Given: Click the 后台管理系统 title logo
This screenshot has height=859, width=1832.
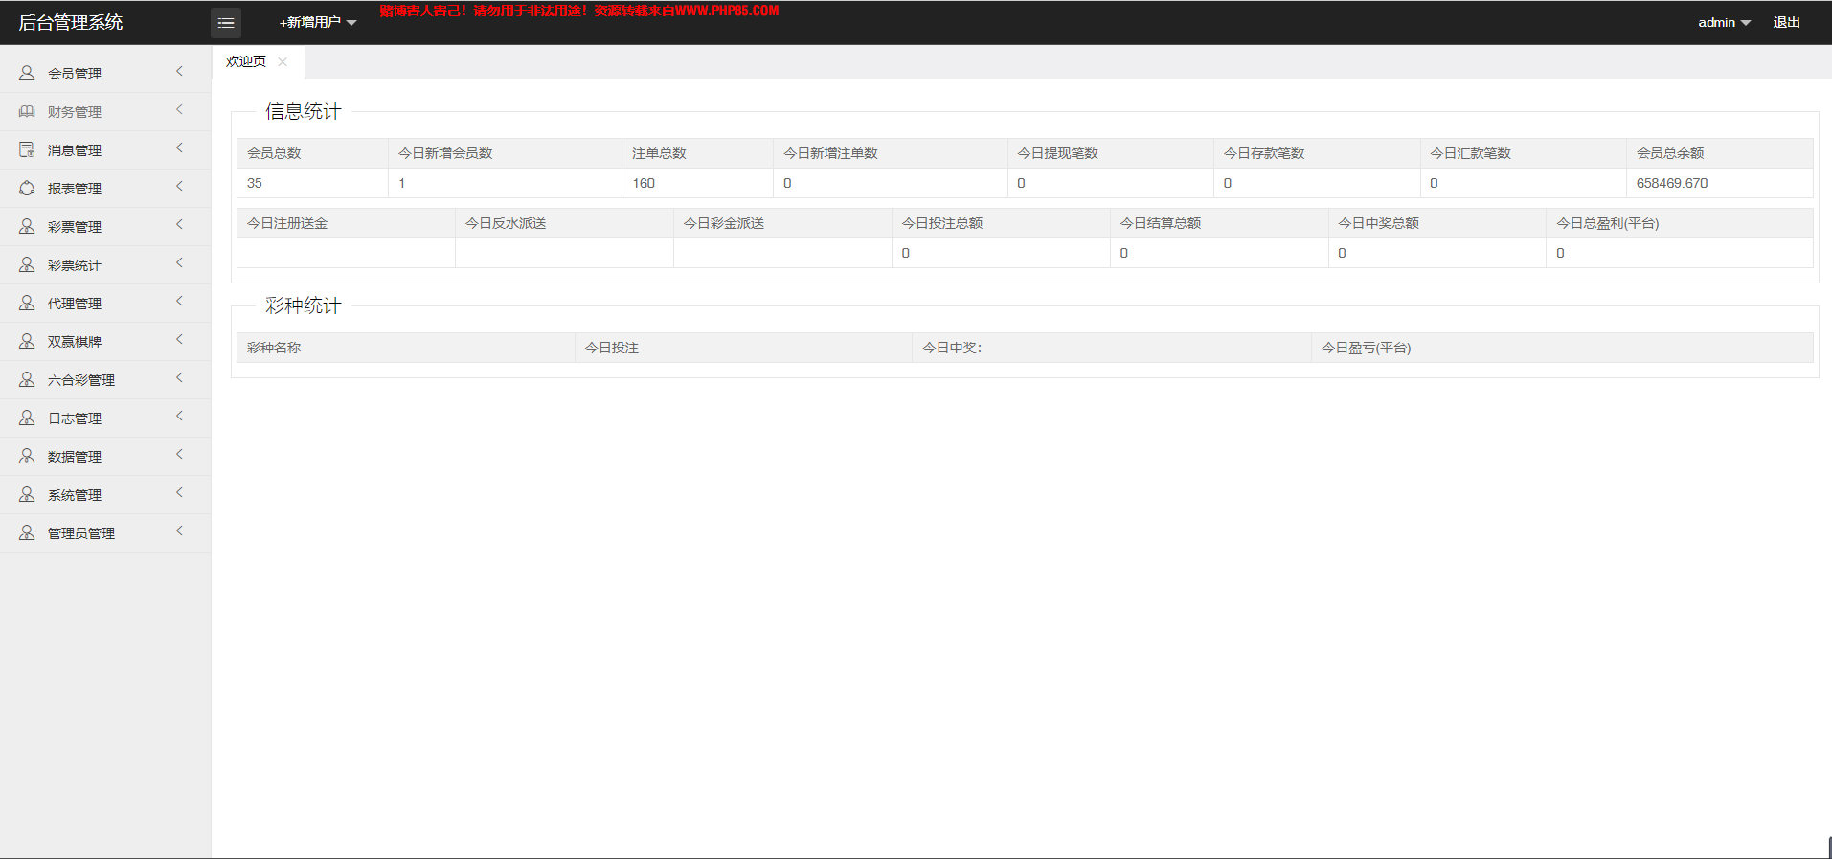Looking at the screenshot, I should coord(71,23).
